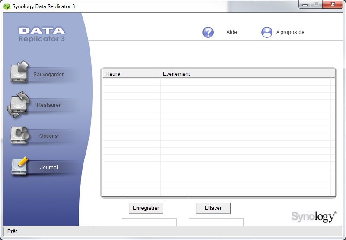Sort log by Heure column header
The image size is (346, 240).
pyautogui.click(x=131, y=74)
